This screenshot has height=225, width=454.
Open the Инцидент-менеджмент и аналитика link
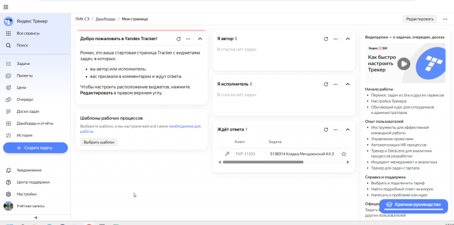point(404,162)
